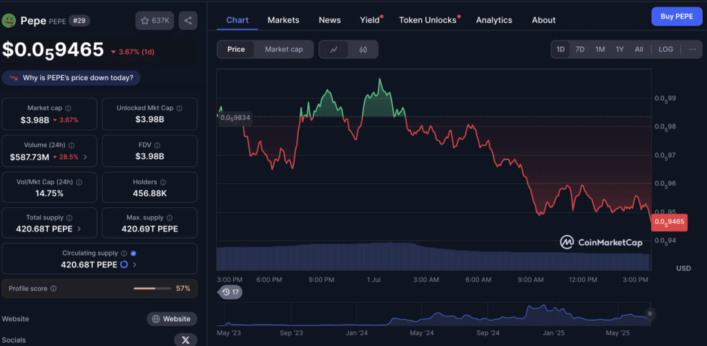The width and height of the screenshot is (707, 346).
Task: Select the 7D time range
Action: coord(580,50)
